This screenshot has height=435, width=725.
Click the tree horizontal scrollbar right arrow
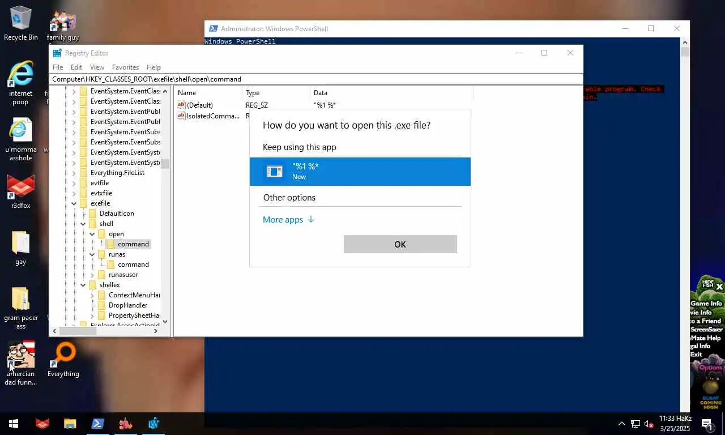coord(156,331)
